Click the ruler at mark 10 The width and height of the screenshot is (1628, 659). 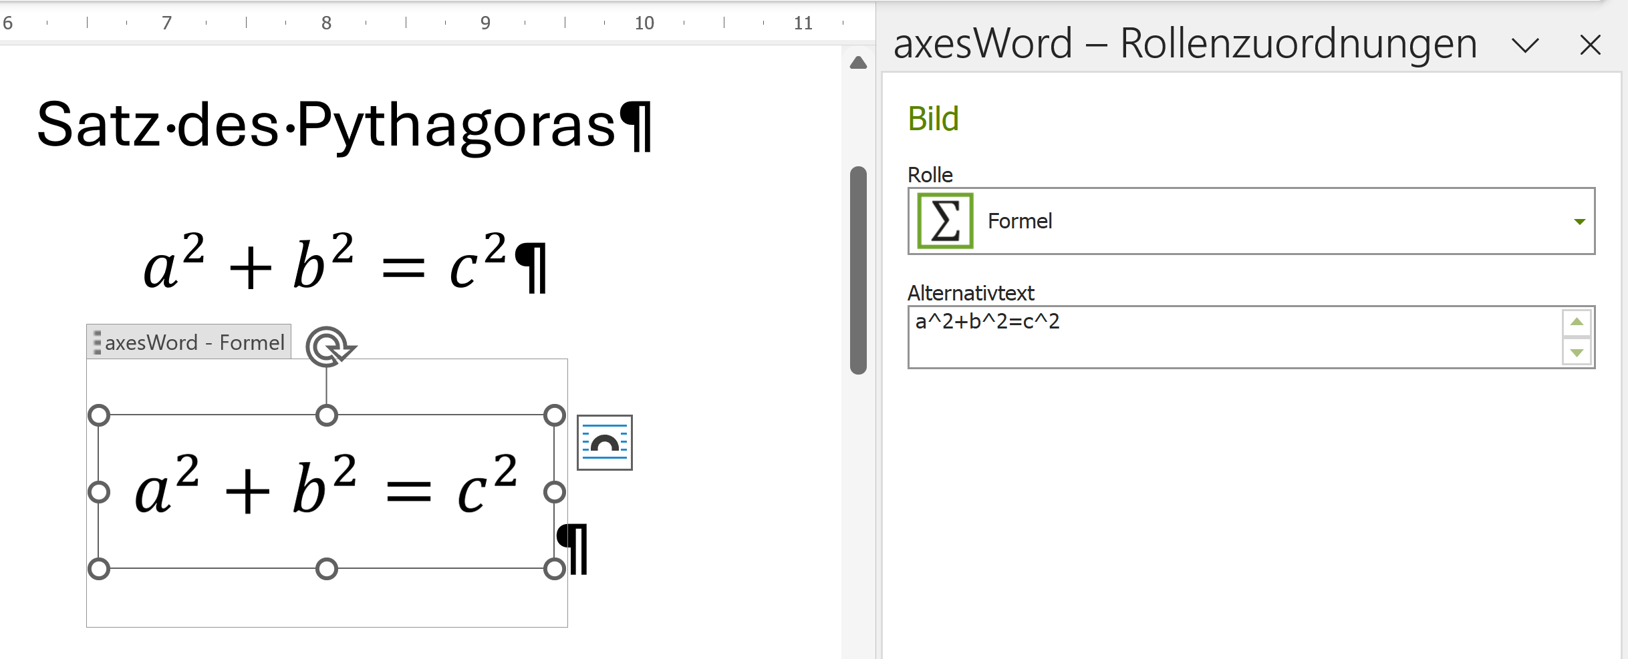644,23
